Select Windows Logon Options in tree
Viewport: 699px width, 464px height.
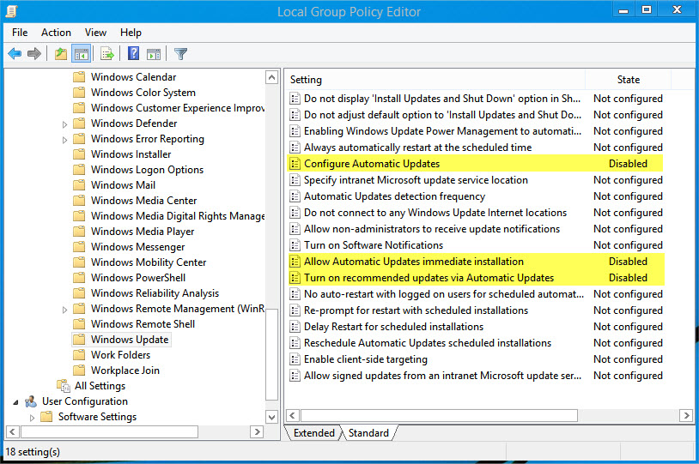pos(147,170)
